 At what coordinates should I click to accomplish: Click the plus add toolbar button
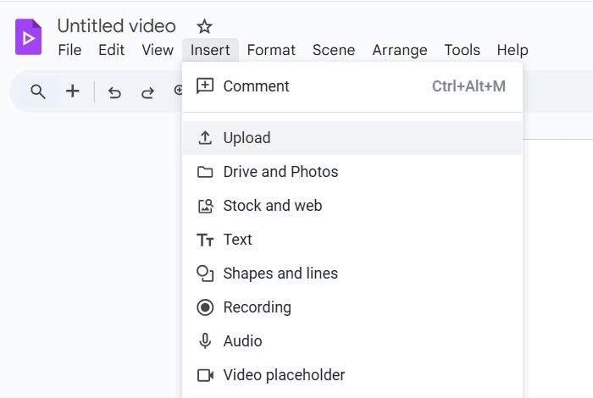(73, 91)
